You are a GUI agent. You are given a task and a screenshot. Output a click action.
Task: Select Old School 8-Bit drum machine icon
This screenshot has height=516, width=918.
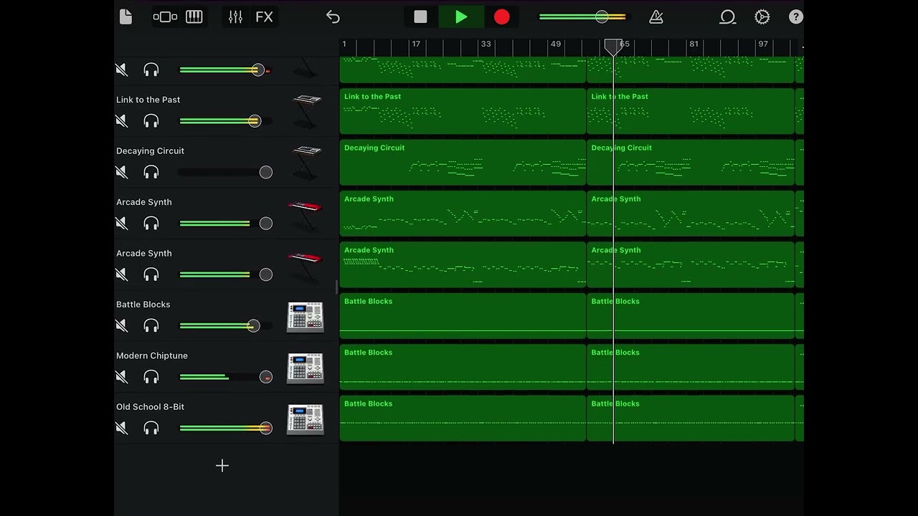click(x=306, y=419)
